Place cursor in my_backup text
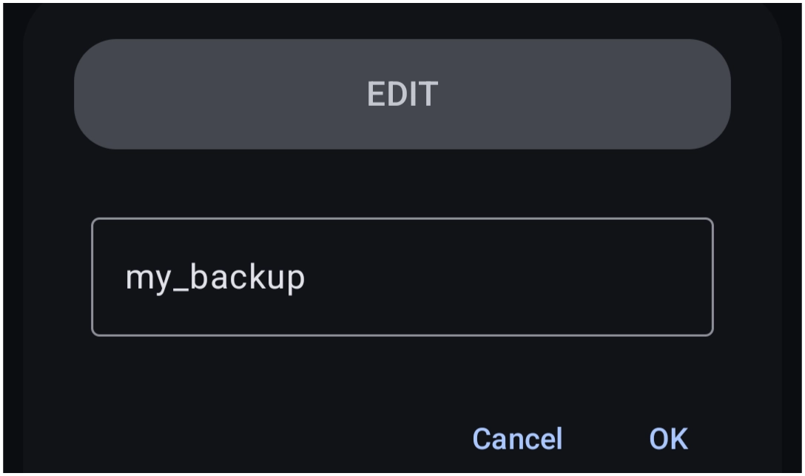The image size is (805, 476). [x=215, y=279]
